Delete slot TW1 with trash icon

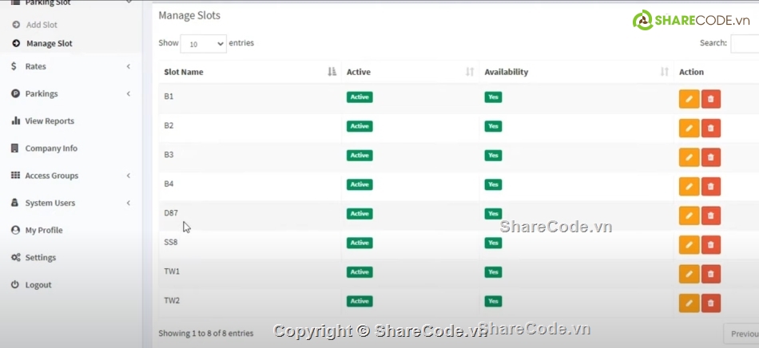[710, 274]
